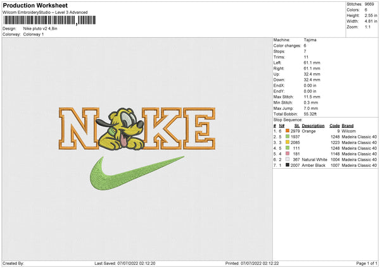Click the Height value '2.55 in'
Screen dimensions: 380x268
370,15
